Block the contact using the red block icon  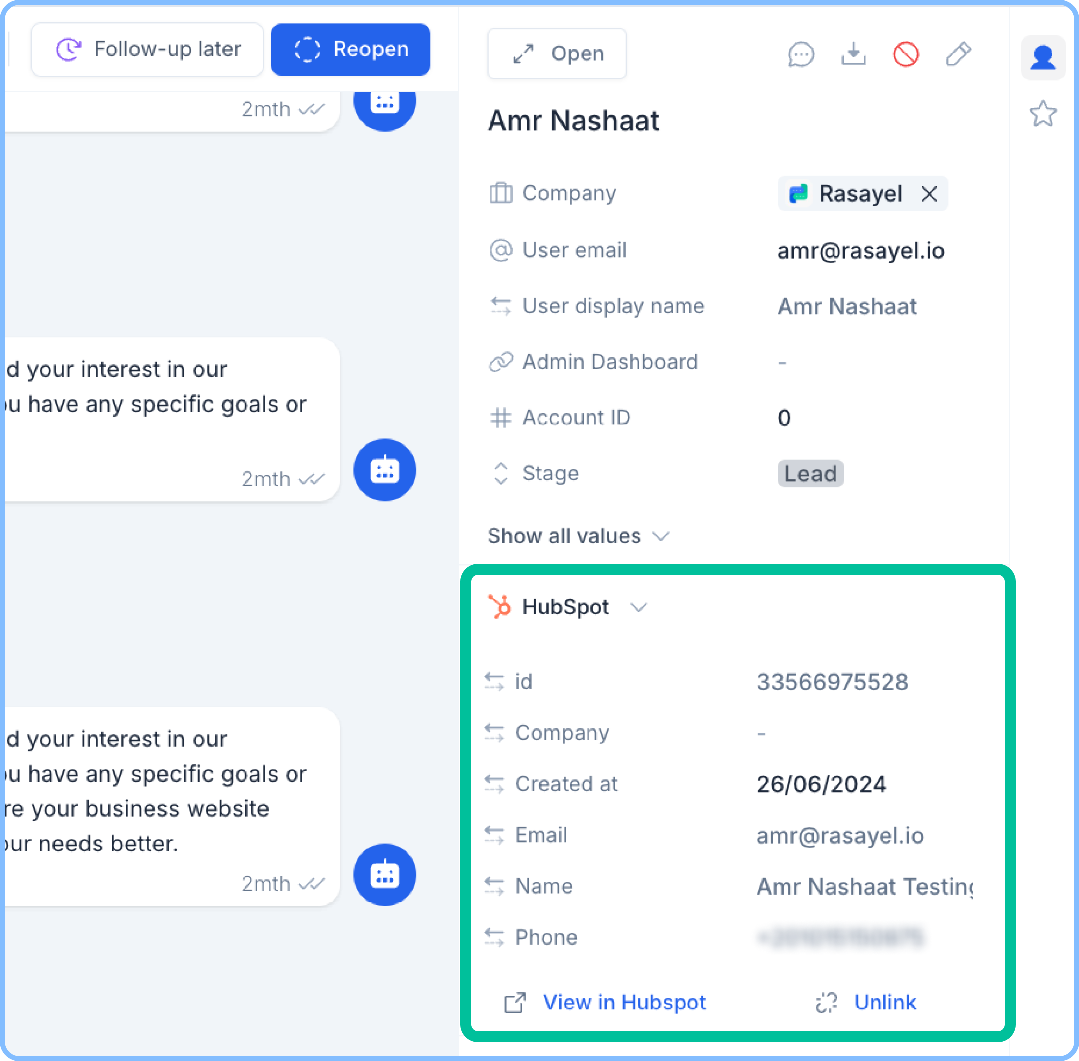coord(905,54)
